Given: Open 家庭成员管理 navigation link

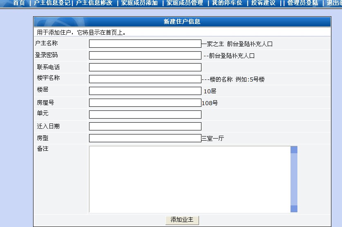Looking at the screenshot, I should (x=185, y=3).
